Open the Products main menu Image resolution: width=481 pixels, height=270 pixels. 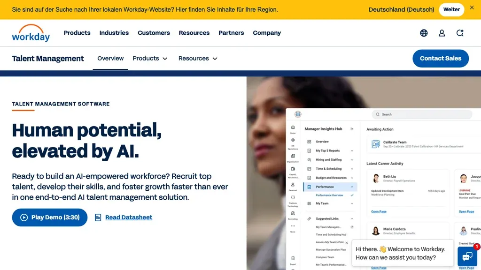[x=77, y=33]
